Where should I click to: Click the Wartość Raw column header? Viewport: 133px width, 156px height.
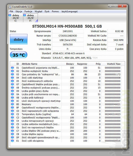111,64
